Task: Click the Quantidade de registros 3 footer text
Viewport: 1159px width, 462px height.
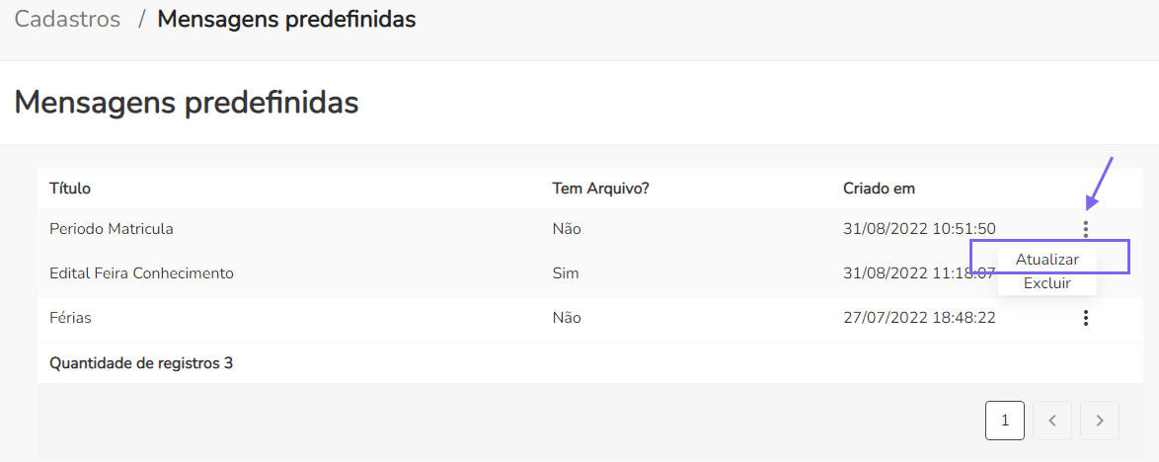Action: pyautogui.click(x=141, y=363)
